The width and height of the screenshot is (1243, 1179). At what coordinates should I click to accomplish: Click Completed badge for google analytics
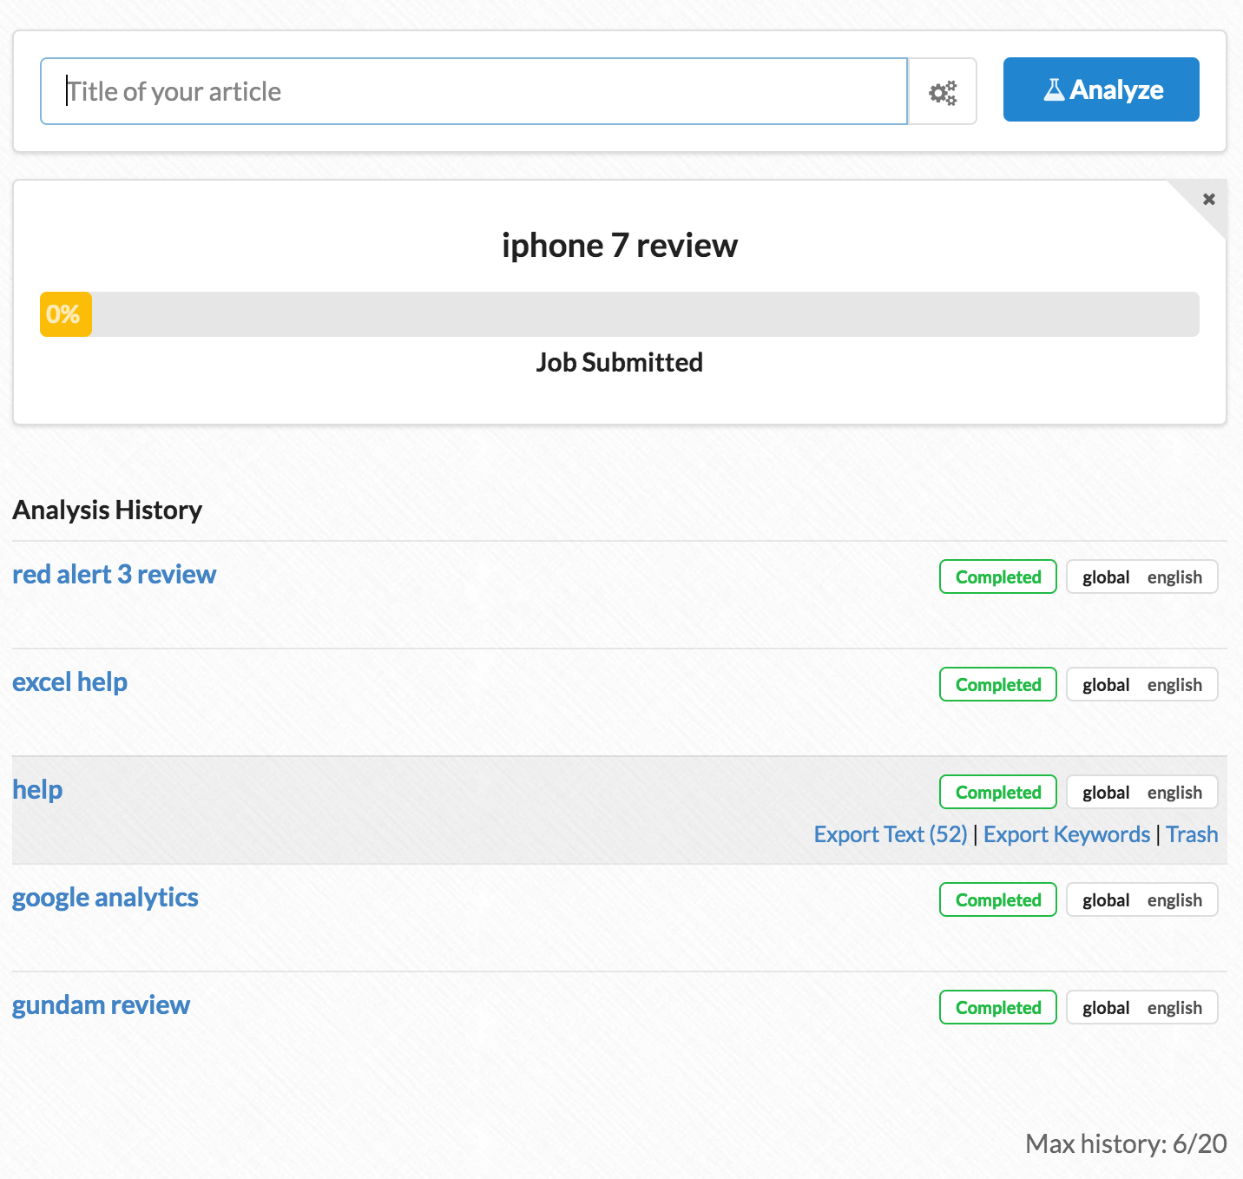[998, 899]
